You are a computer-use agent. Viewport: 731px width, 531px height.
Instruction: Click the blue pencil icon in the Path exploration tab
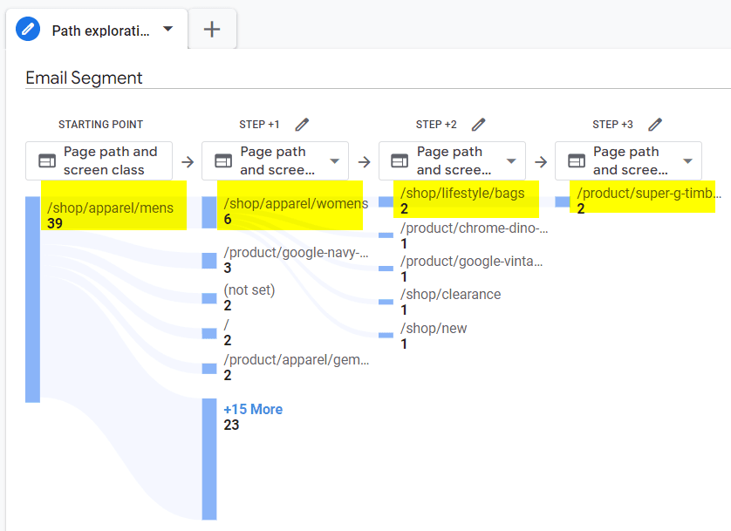click(29, 30)
